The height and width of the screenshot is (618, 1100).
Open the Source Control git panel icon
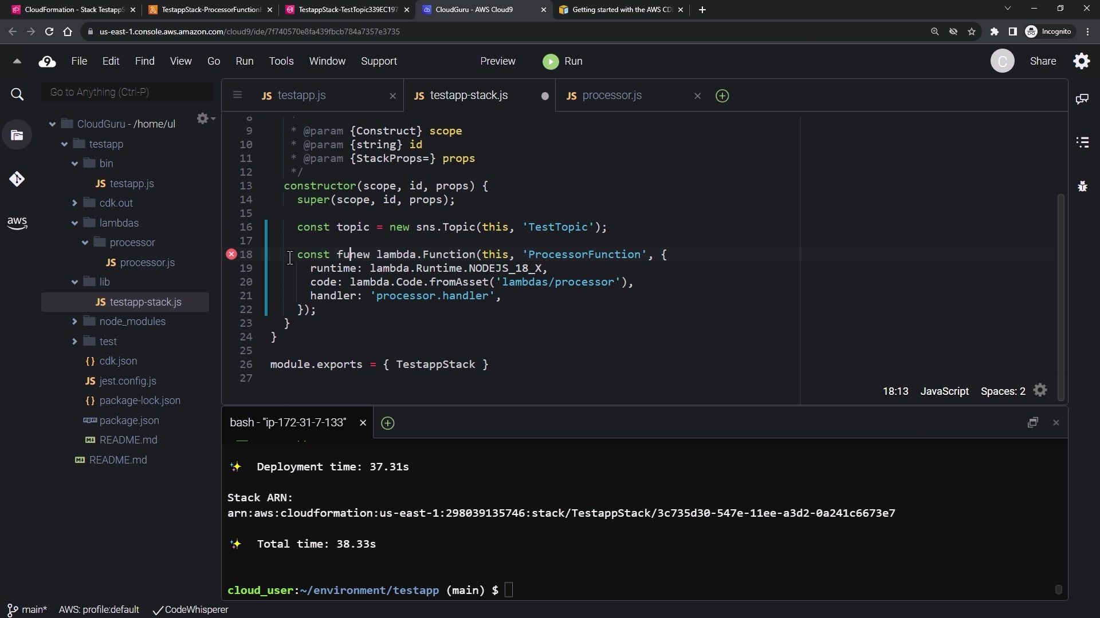tap(17, 180)
